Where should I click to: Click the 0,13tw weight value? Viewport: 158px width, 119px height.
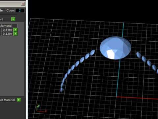(x=7, y=34)
